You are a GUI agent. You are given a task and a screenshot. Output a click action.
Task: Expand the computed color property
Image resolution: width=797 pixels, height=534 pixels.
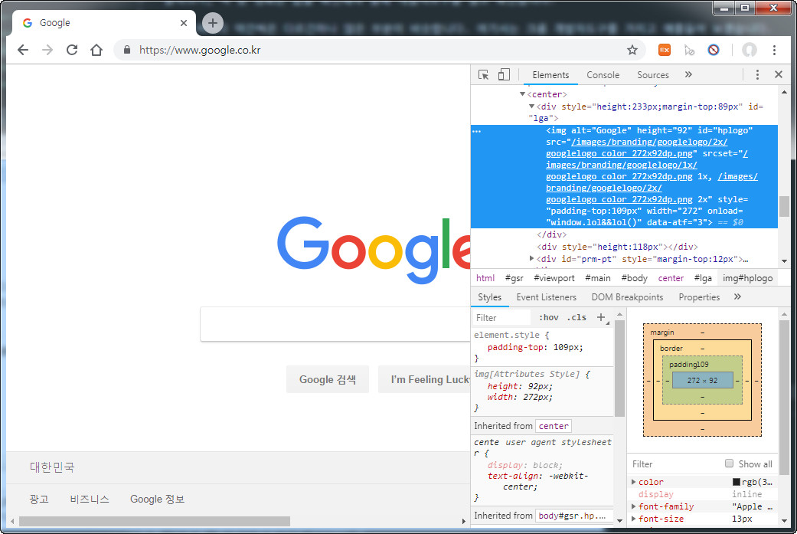[x=633, y=482]
